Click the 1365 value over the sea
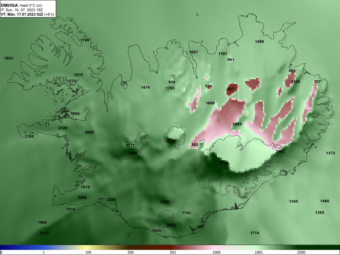The image size is (340, 255). click(320, 213)
